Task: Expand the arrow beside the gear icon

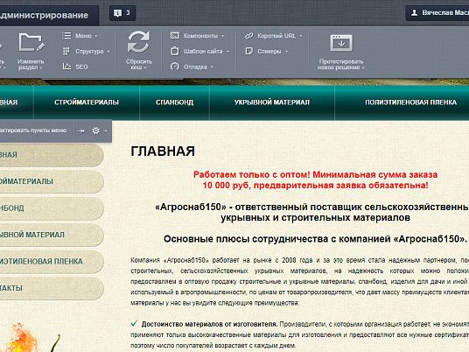Action: coord(106,130)
